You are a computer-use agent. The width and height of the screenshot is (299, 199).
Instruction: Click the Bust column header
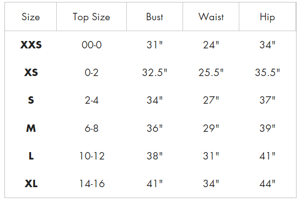point(154,17)
